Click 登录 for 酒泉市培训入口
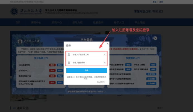This screenshot has width=193, height=112. click(x=60, y=76)
